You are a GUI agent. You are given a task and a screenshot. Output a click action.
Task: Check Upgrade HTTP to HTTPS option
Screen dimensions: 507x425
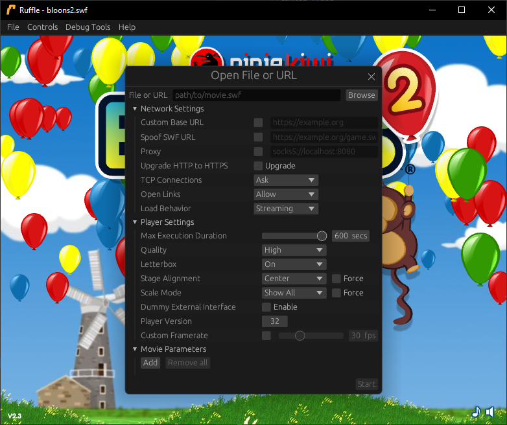[x=258, y=166]
